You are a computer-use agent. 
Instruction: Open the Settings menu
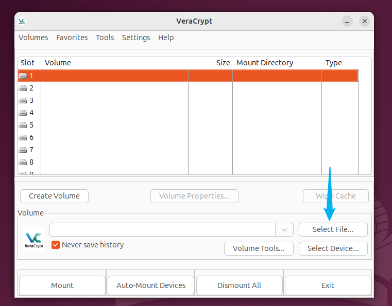coord(136,38)
